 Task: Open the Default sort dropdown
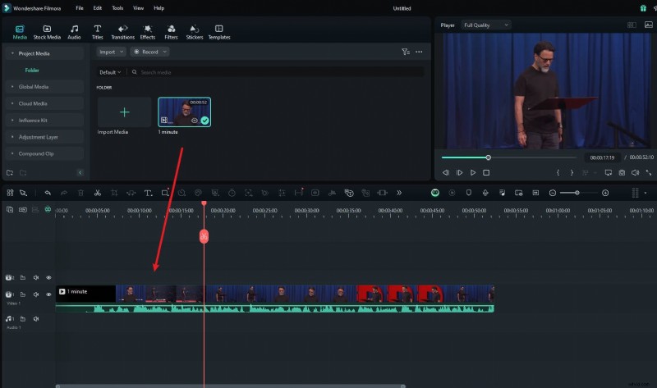(112, 72)
